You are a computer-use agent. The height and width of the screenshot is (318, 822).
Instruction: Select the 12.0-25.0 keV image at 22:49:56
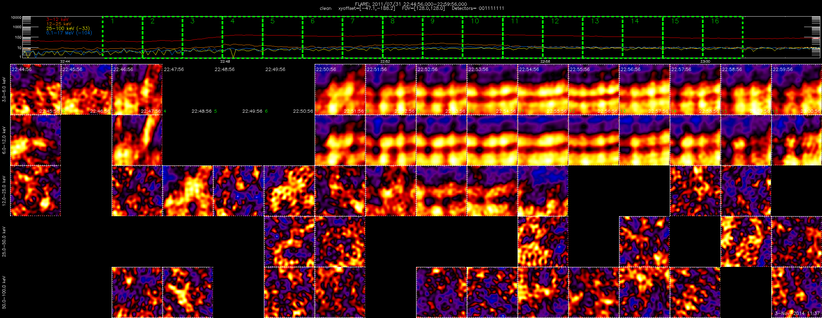click(x=289, y=191)
